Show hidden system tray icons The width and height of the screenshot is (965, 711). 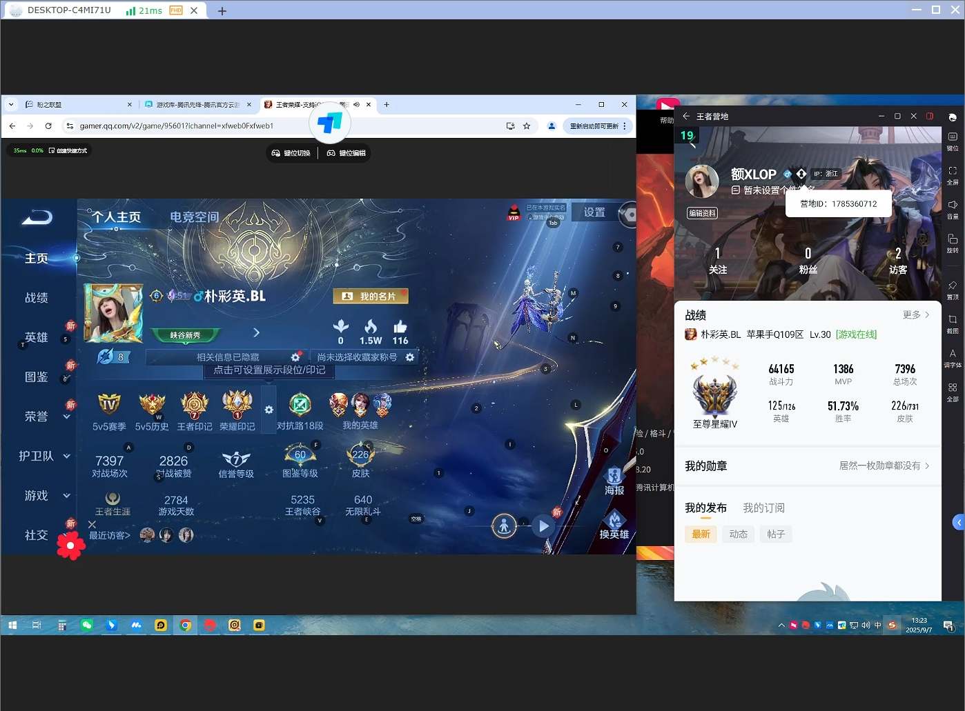click(781, 625)
